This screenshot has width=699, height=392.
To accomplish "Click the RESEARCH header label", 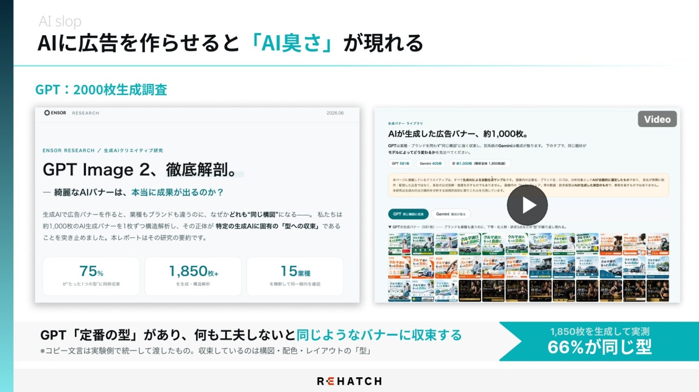I will tap(86, 113).
